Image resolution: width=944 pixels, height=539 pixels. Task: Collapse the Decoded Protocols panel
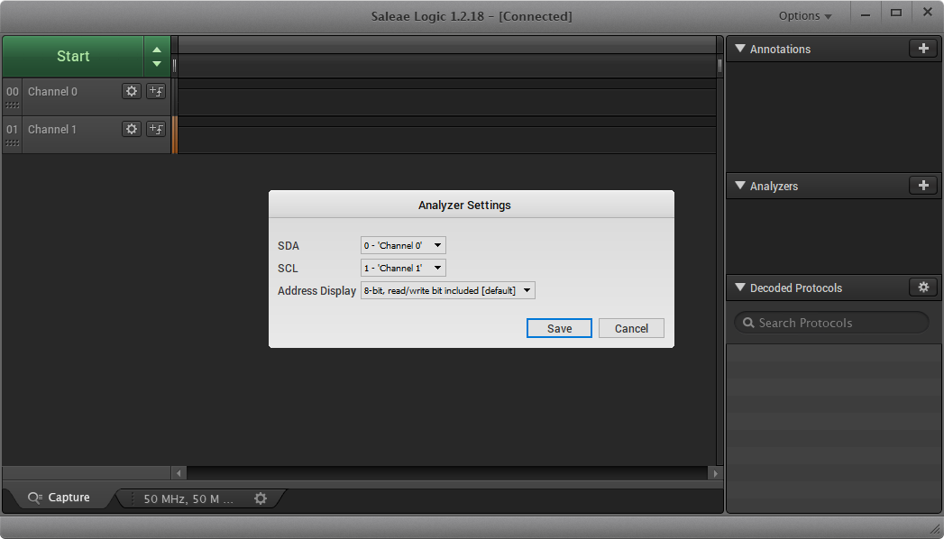pyautogui.click(x=740, y=288)
